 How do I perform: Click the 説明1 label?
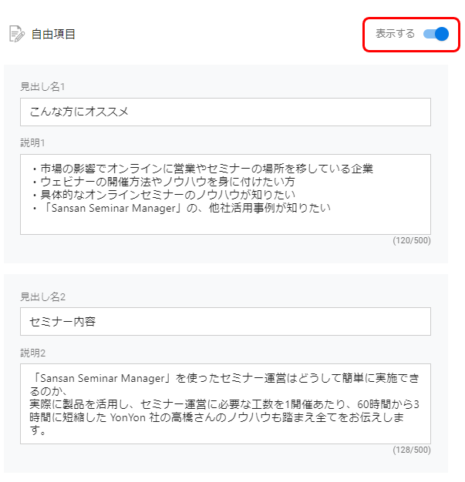tap(32, 143)
